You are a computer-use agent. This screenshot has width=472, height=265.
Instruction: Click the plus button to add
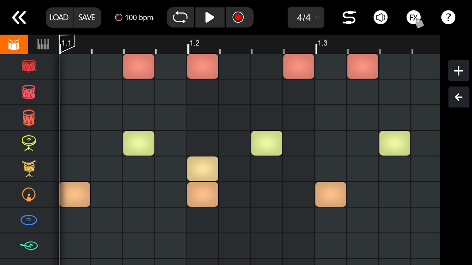click(458, 70)
